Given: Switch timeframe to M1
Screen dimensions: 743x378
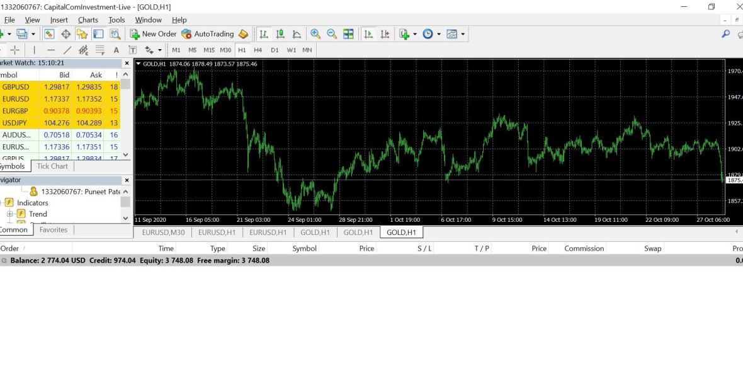Looking at the screenshot, I should point(176,50).
